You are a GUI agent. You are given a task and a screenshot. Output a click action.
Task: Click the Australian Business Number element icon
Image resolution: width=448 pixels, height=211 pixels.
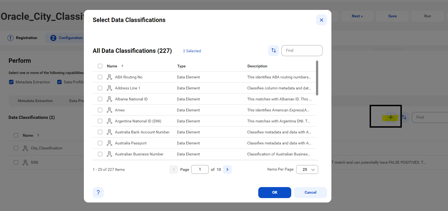tap(109, 154)
